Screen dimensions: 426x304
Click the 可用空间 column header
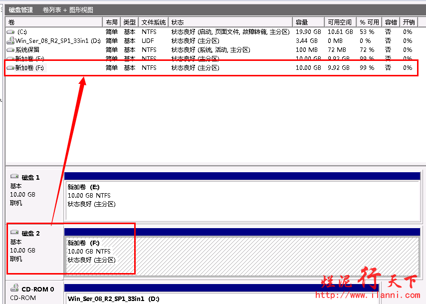point(340,22)
